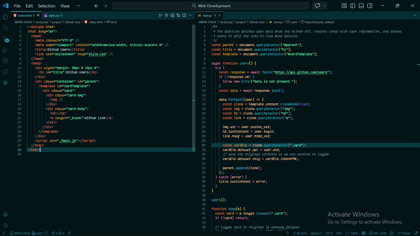
Task: Click the users breadcrumb in main.js
Action: [x=292, y=22]
